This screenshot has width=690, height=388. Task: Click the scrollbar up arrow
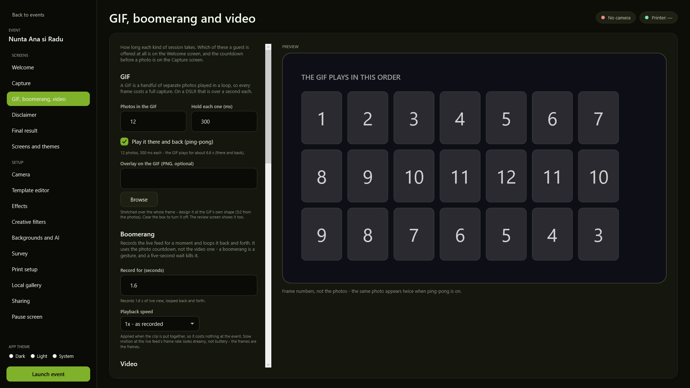tap(268, 47)
